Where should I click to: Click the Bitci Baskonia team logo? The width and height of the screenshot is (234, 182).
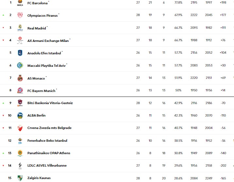20,103
